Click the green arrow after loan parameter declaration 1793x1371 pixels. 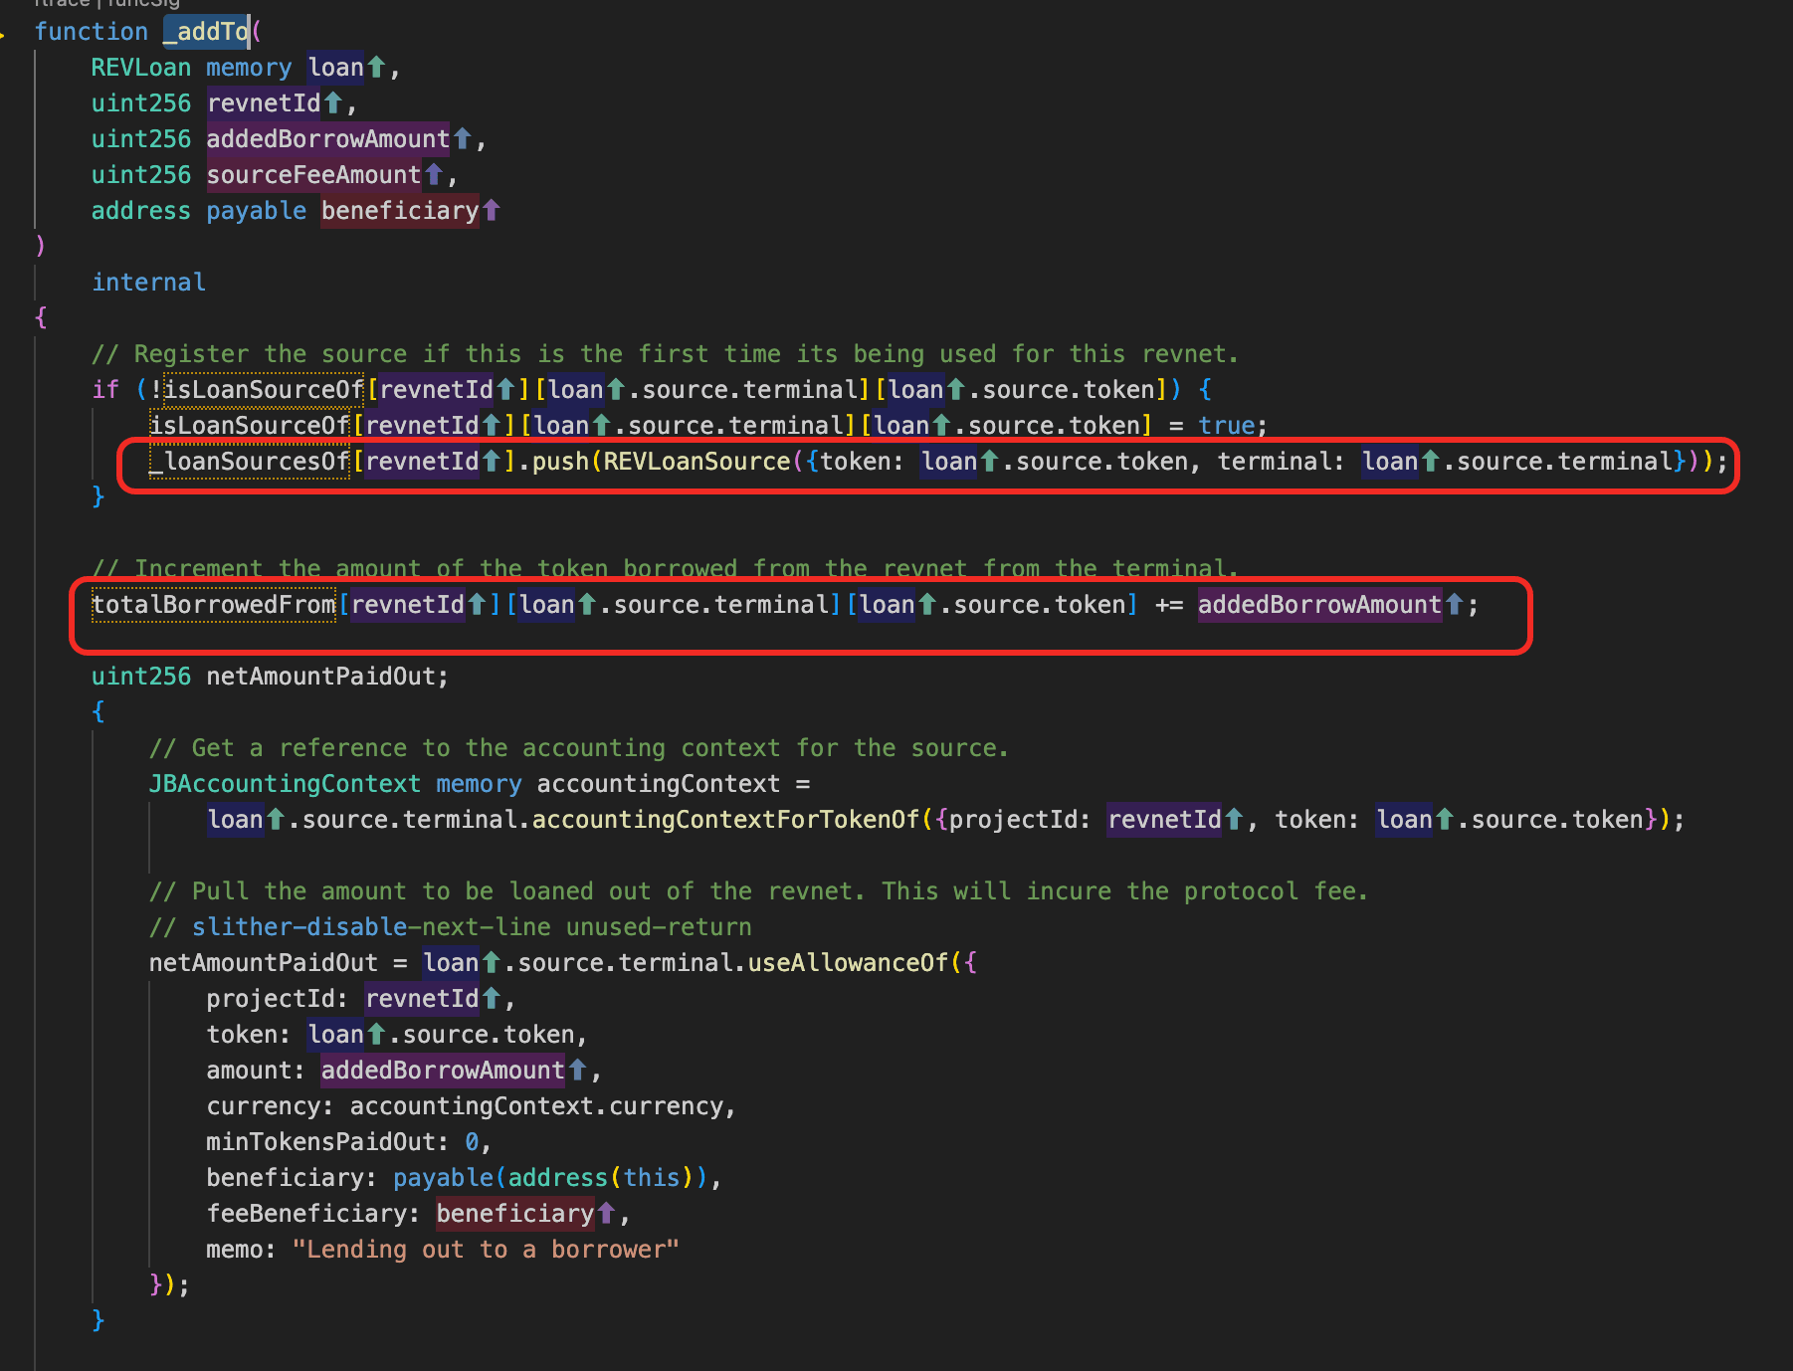[376, 68]
